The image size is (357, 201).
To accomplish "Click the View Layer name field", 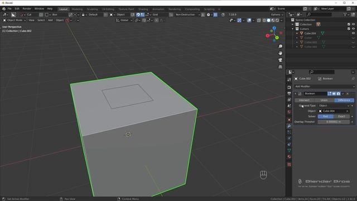I will click(x=333, y=9).
